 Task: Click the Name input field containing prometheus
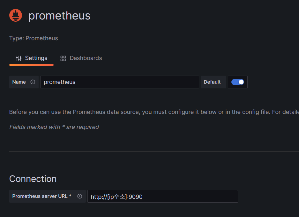pyautogui.click(x=120, y=82)
